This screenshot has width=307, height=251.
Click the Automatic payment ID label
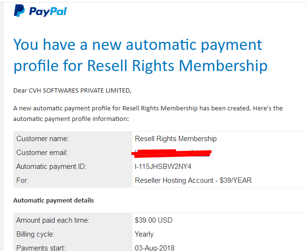(51, 167)
